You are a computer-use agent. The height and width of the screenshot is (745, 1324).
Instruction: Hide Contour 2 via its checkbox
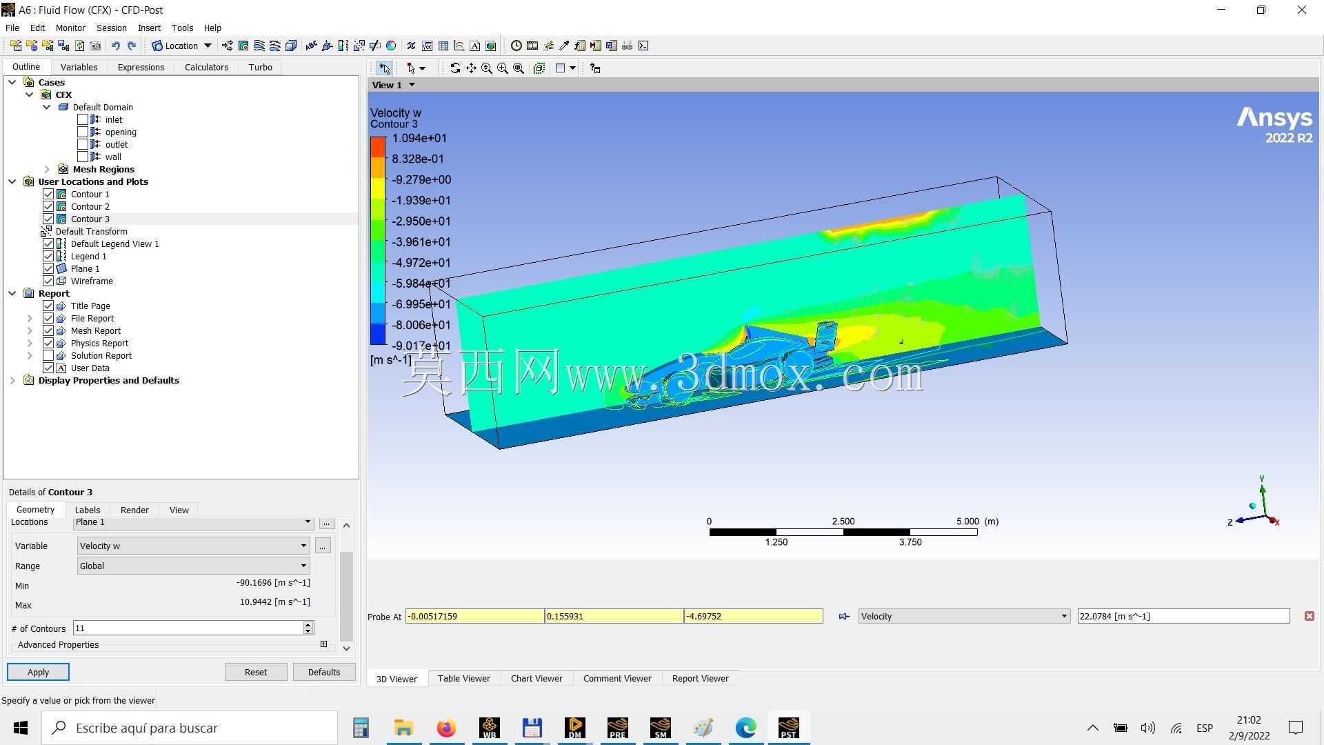(48, 206)
